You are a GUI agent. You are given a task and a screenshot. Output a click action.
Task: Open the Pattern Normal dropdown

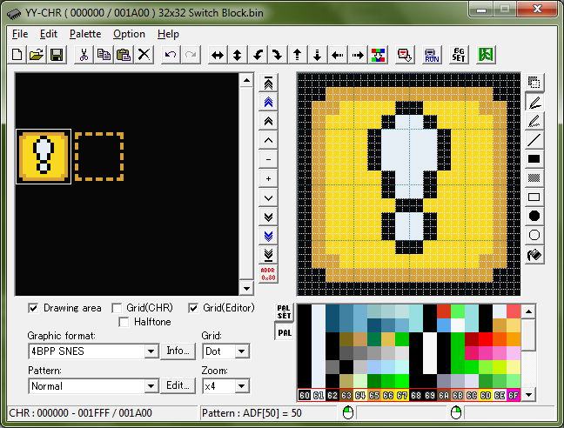[151, 386]
